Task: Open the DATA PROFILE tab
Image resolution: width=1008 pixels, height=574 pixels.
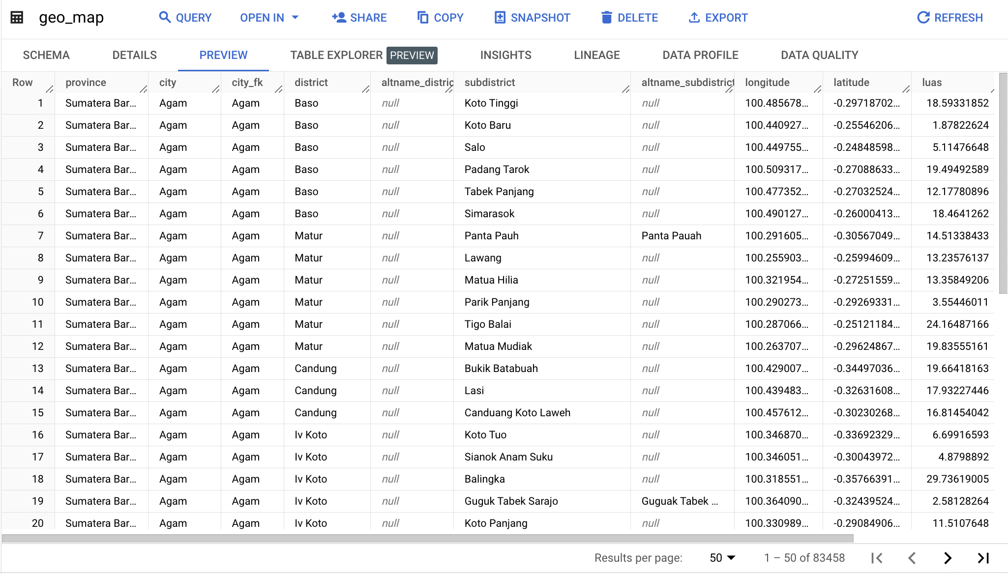Action: point(701,55)
